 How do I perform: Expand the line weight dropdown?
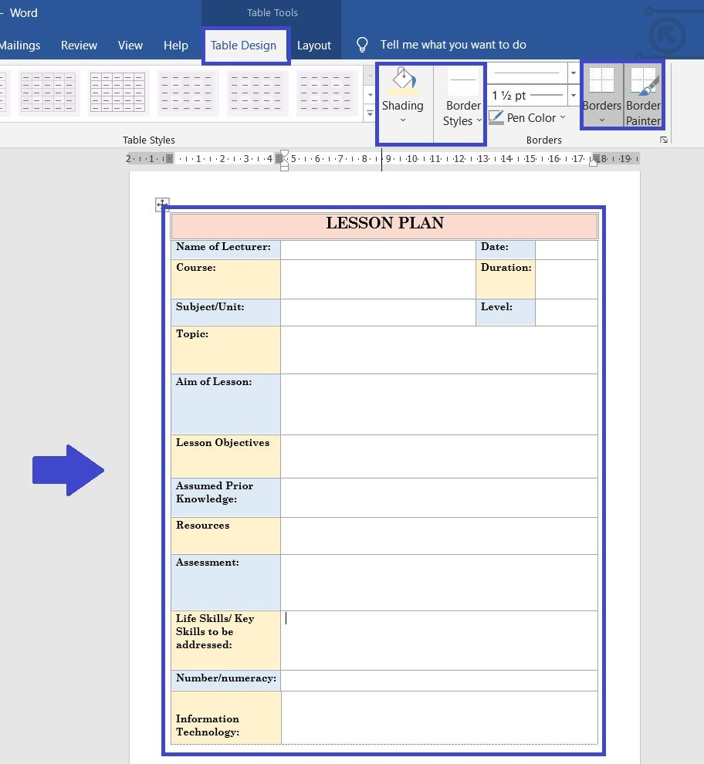pyautogui.click(x=572, y=95)
